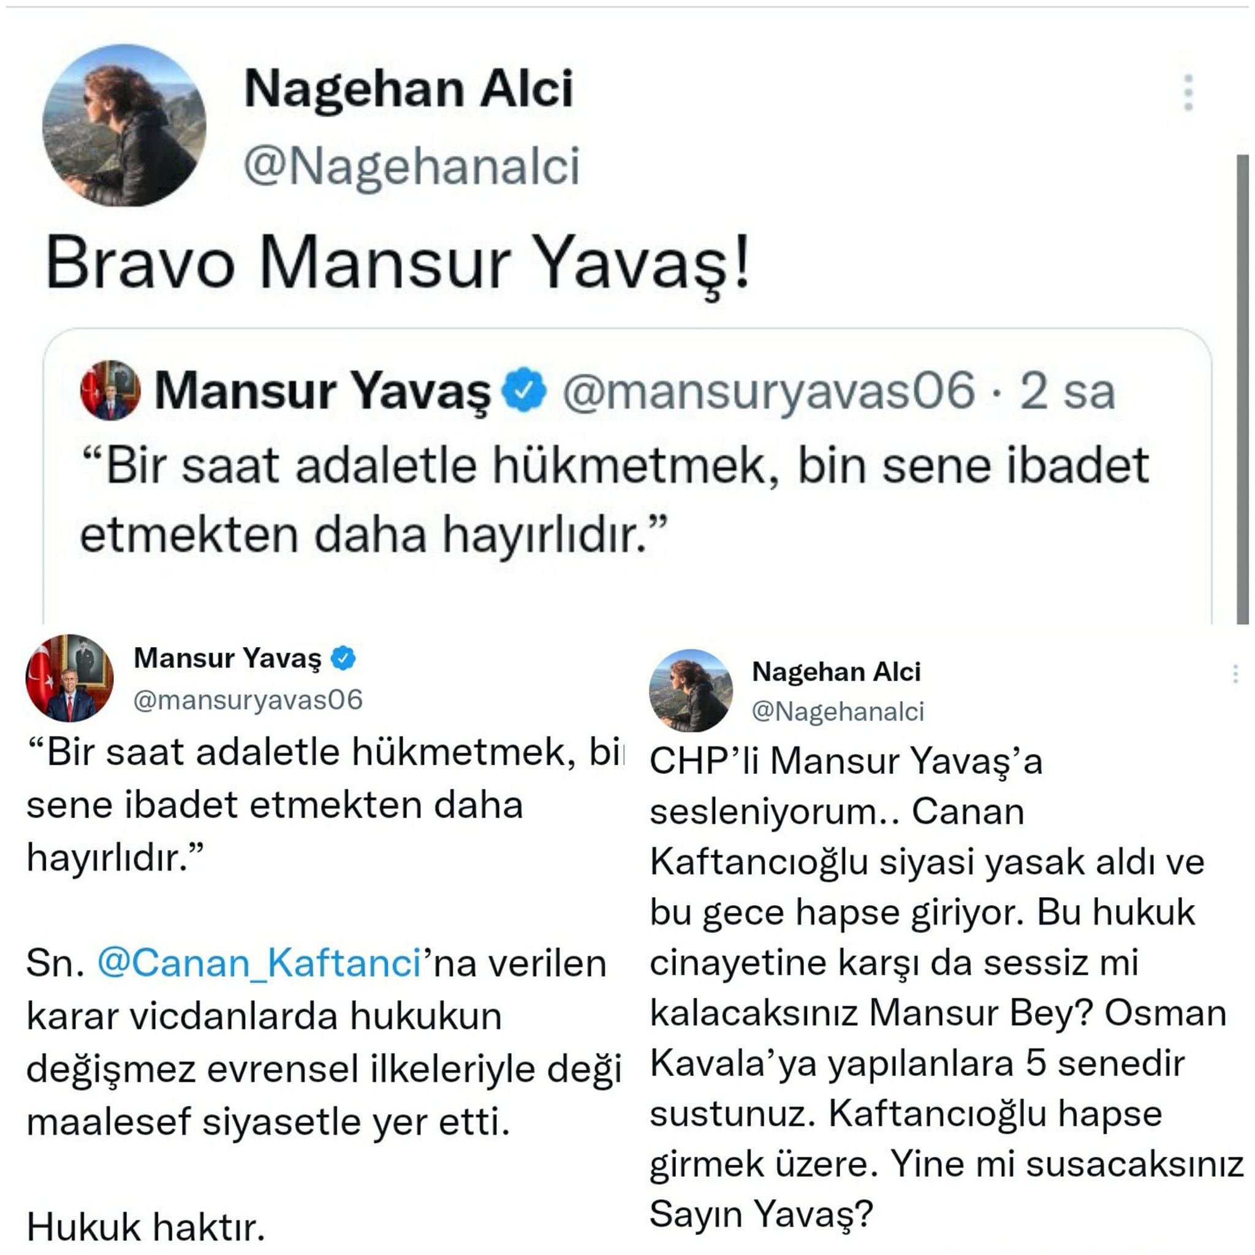Open Nagehan Alci avatar in bottom-right tweet
Screen dimensions: 1255x1255
coord(691,690)
